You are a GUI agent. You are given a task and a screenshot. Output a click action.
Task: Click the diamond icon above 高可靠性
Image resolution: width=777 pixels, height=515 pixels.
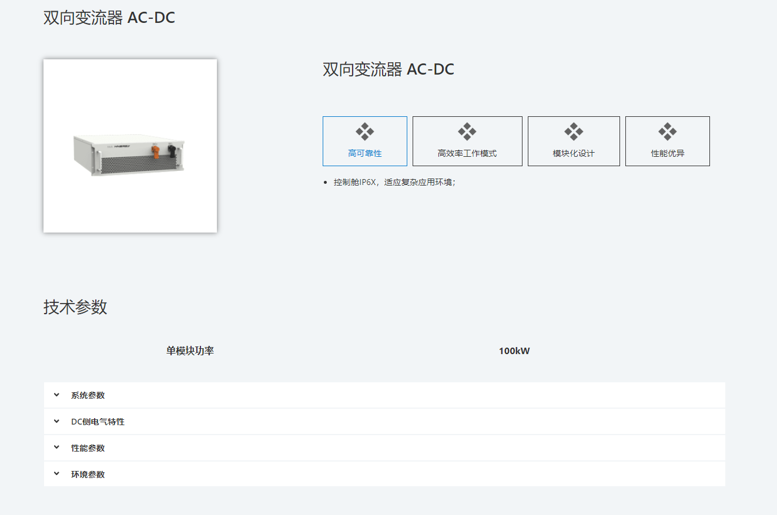(x=364, y=132)
